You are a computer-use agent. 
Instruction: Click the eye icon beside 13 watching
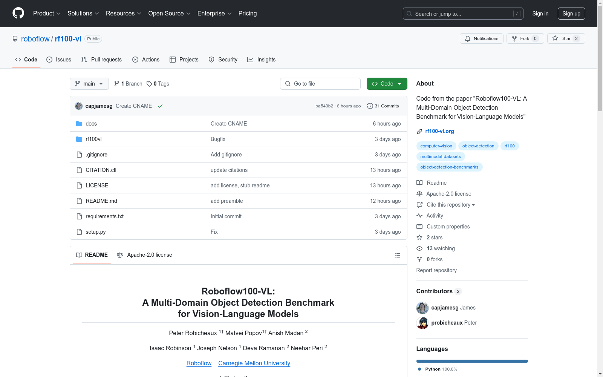419,248
